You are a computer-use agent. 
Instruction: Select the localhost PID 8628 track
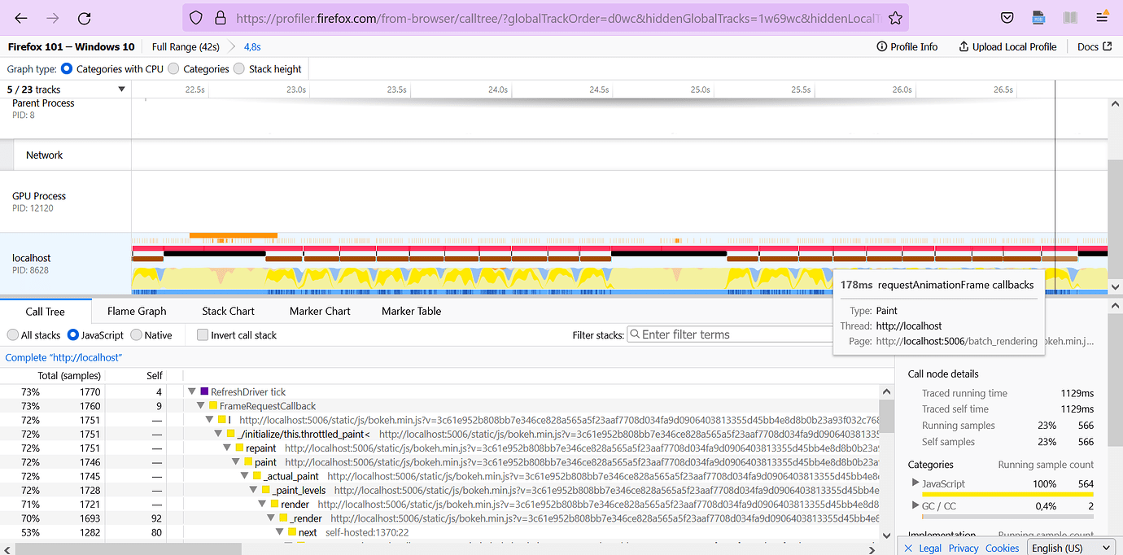pyautogui.click(x=65, y=264)
